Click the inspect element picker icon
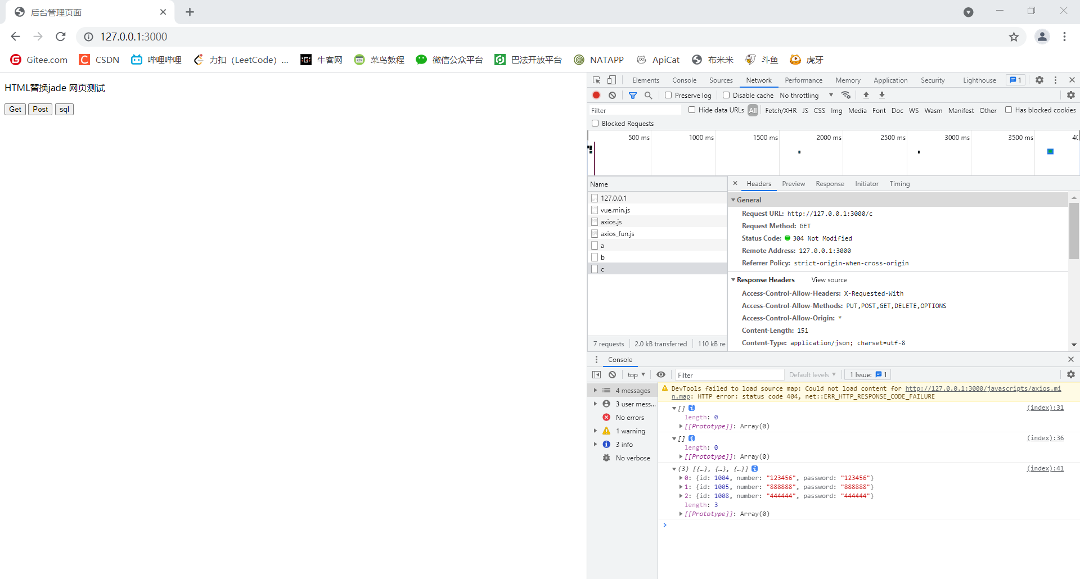 597,80
